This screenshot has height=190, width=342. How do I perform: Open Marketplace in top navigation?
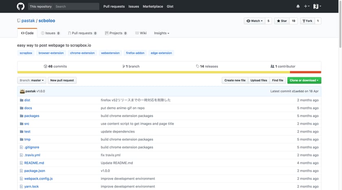click(x=153, y=7)
